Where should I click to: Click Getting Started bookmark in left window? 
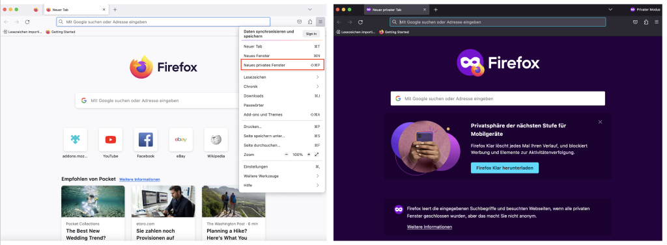click(61, 32)
